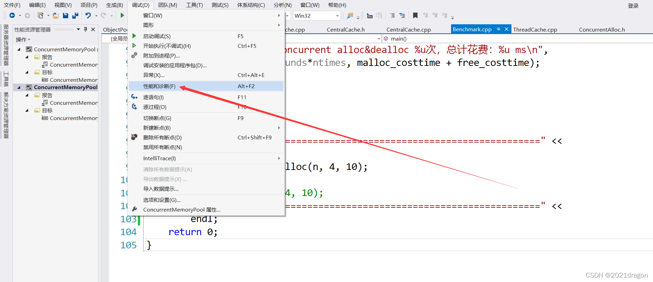Choose 选项和设置(G)... menu item
Image resolution: width=653 pixels, height=282 pixels.
206,200
